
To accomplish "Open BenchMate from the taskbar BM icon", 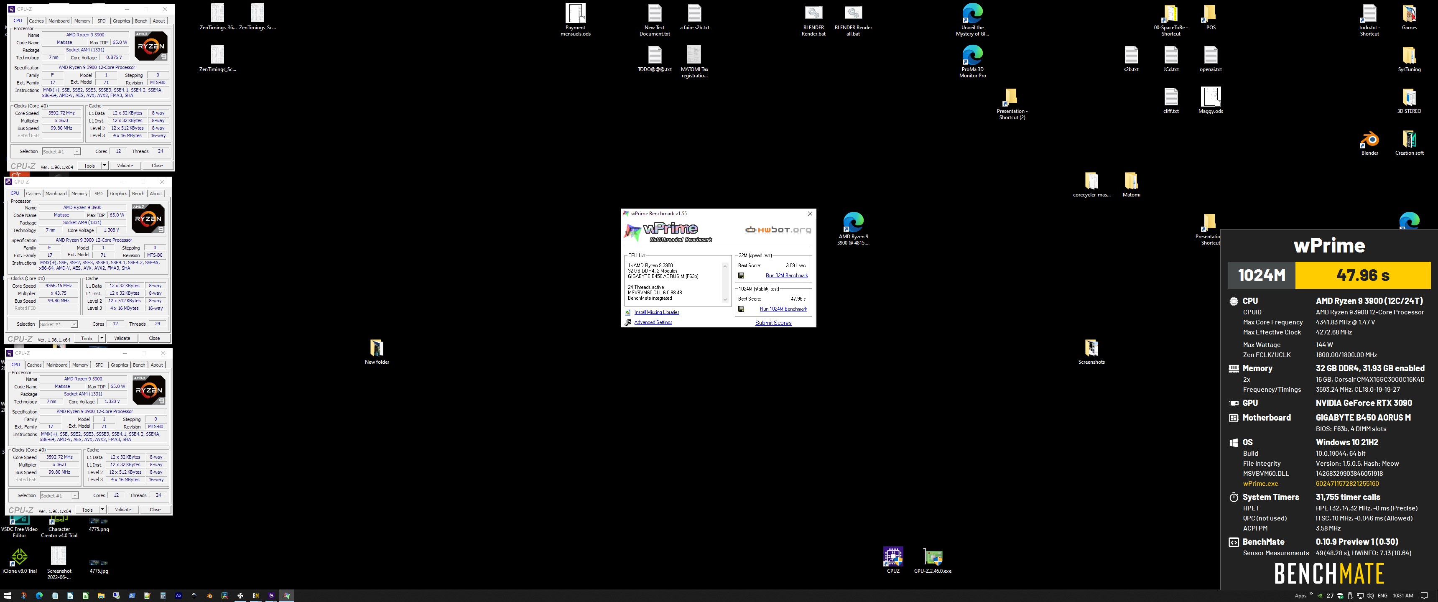I will (256, 596).
